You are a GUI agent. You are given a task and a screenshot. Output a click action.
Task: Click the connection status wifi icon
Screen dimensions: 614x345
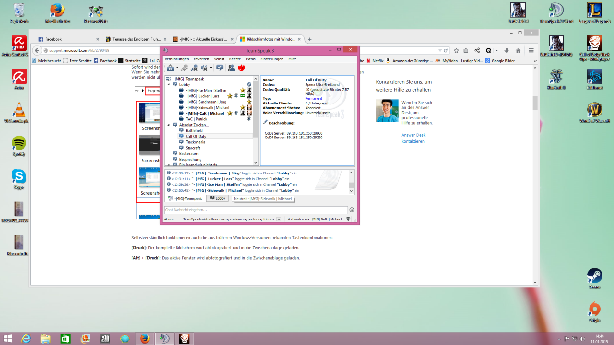[348, 219]
